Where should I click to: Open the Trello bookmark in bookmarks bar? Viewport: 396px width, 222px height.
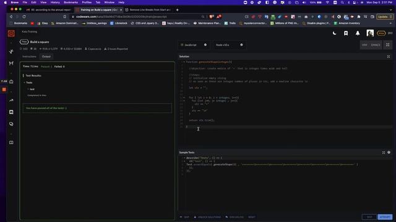(x=230, y=23)
